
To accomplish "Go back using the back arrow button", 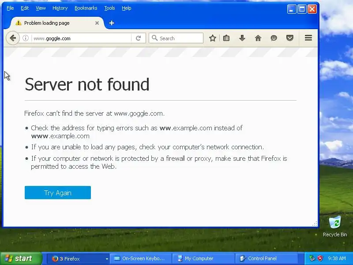I will tap(13, 38).
